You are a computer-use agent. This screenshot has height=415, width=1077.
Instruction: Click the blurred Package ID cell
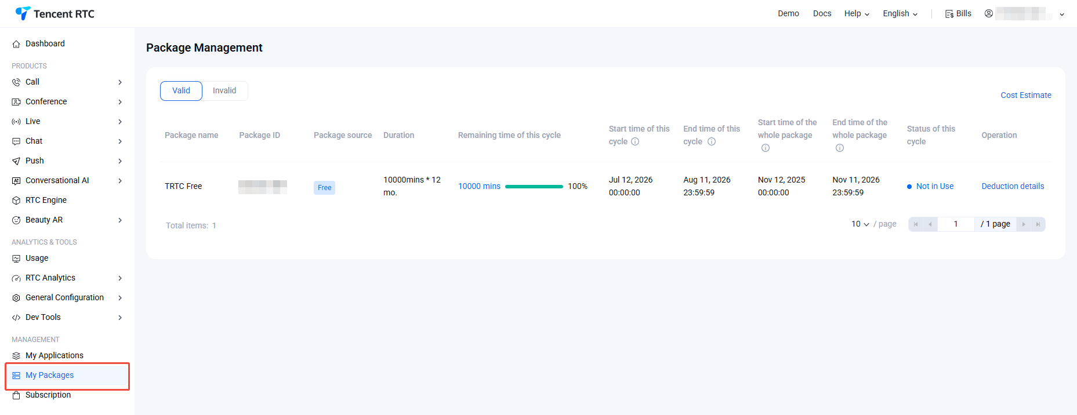pyautogui.click(x=263, y=187)
